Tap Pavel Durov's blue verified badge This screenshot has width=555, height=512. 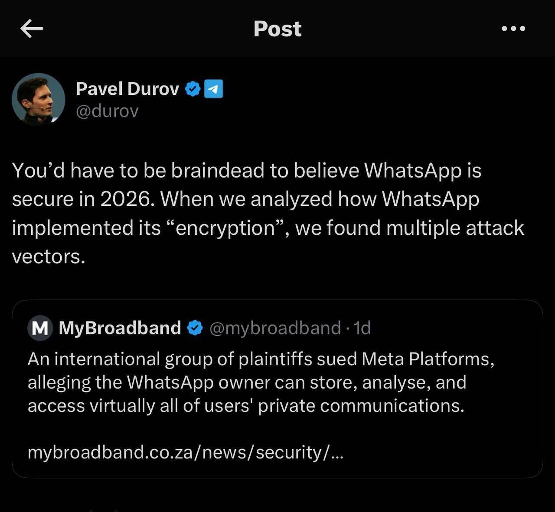click(x=193, y=89)
